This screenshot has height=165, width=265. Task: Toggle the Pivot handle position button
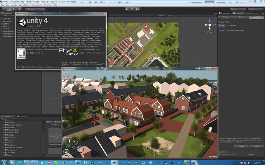(x=30, y=9)
